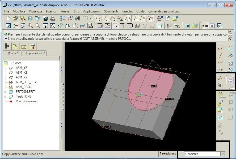Open the Analisi menu
The height and width of the screenshot is (159, 236).
[65, 11]
